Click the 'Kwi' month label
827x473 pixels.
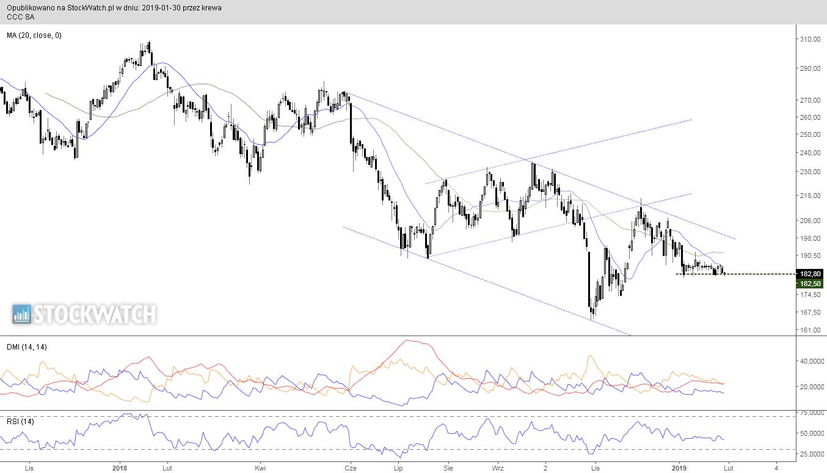click(x=261, y=468)
